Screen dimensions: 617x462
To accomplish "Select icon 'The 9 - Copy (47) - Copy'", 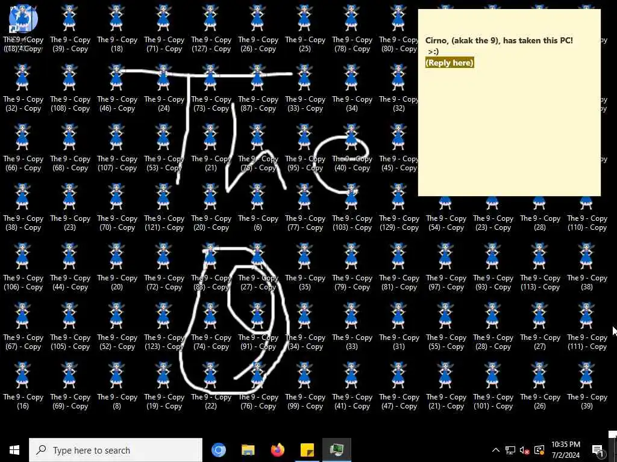I will click(399, 386).
